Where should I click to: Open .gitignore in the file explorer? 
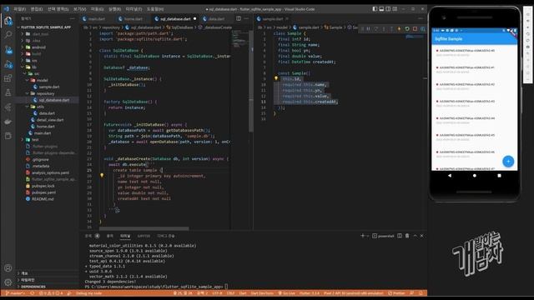point(41,159)
